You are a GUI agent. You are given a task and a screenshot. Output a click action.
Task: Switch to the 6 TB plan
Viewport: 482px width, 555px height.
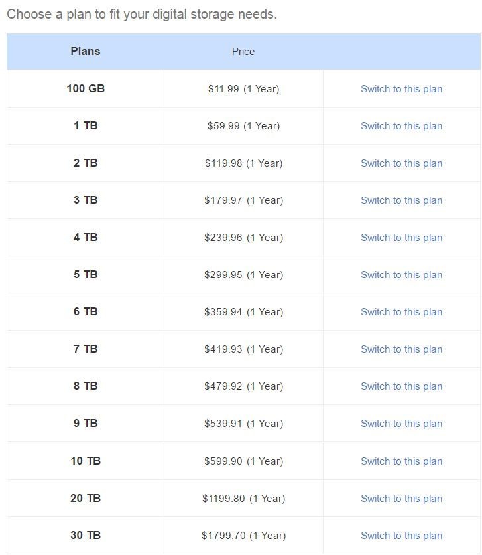(401, 312)
